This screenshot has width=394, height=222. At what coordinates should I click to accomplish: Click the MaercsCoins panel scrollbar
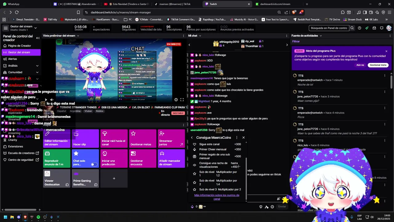pos(246,179)
